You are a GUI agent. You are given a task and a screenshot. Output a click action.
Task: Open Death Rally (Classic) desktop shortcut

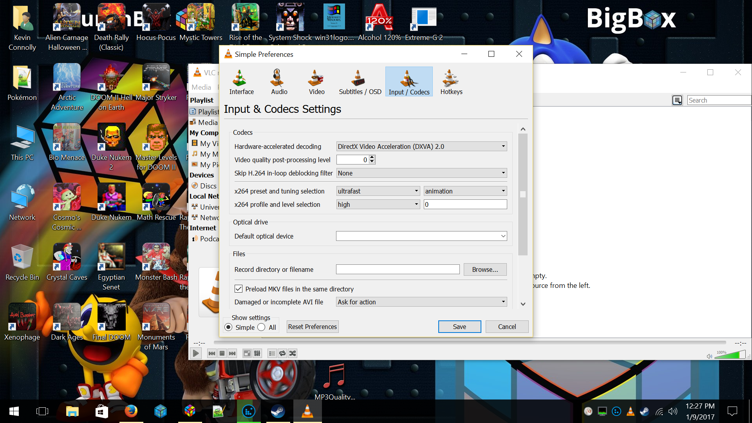click(x=111, y=27)
